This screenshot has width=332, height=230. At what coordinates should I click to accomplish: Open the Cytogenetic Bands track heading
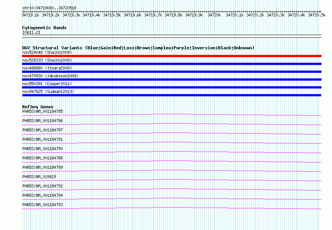point(44,28)
